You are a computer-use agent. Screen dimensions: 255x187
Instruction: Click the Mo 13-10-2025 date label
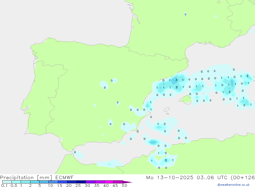[170, 177]
